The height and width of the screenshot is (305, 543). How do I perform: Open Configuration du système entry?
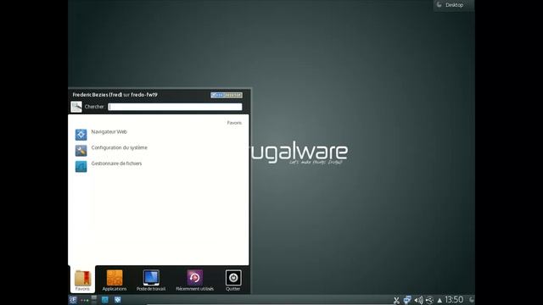pos(159,150)
